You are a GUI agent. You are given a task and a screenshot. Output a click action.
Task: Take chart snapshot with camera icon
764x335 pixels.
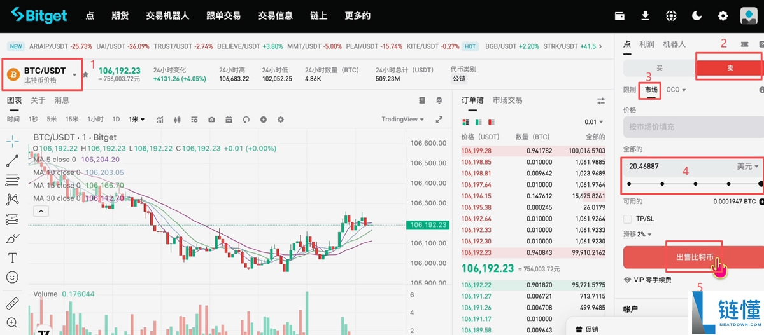point(211,120)
